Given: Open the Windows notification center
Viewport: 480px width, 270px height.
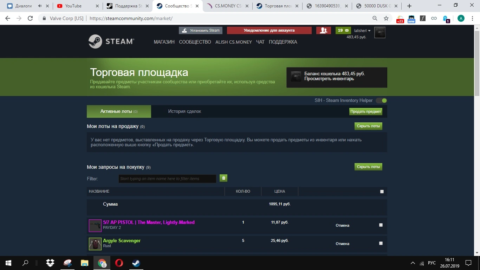Looking at the screenshot, I should 468,263.
